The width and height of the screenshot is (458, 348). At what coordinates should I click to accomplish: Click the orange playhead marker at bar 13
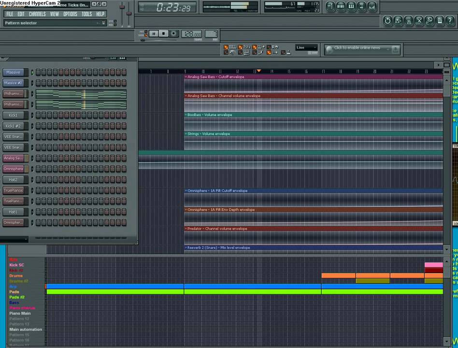tap(259, 71)
